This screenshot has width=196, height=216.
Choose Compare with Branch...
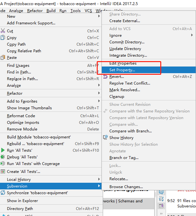coord(149,131)
